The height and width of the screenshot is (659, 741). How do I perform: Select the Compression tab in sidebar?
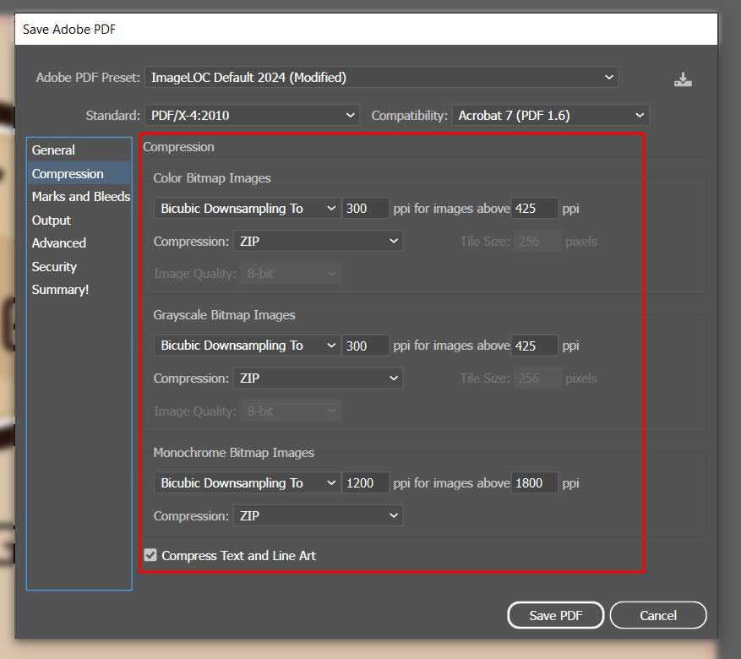pos(79,174)
